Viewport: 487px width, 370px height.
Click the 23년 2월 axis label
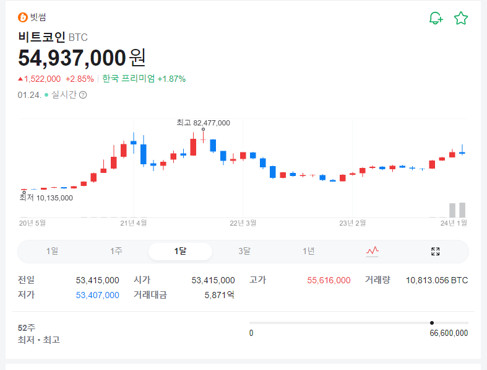(x=353, y=223)
